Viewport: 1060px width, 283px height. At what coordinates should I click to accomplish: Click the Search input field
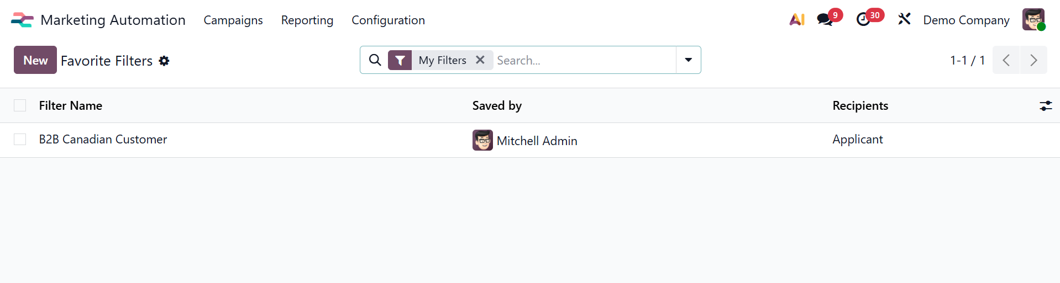(x=583, y=60)
